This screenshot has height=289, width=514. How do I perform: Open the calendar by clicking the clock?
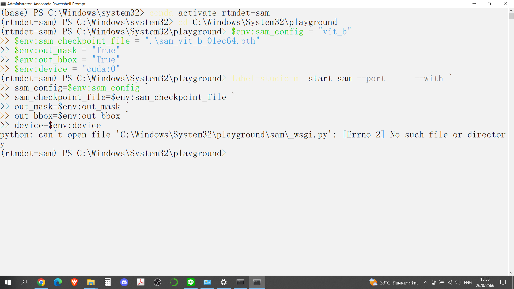pyautogui.click(x=485, y=282)
